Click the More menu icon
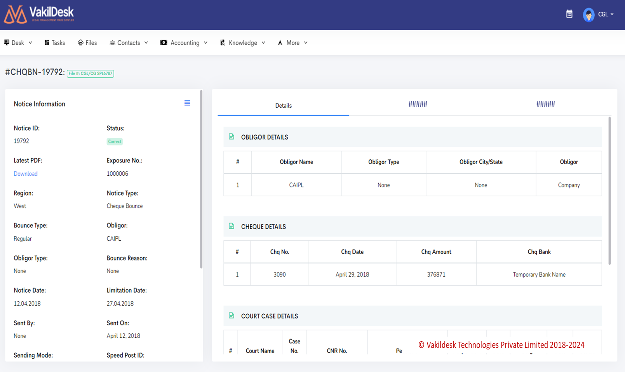 coord(280,42)
